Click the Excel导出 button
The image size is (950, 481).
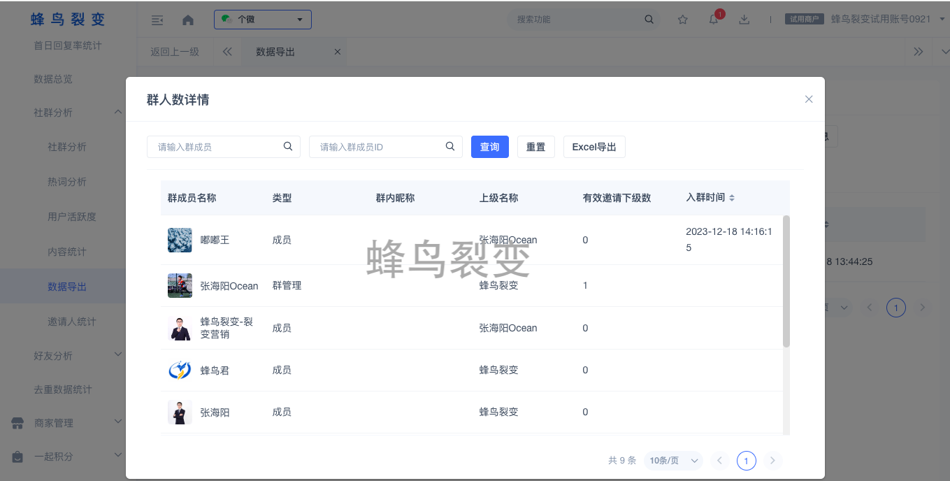click(594, 147)
